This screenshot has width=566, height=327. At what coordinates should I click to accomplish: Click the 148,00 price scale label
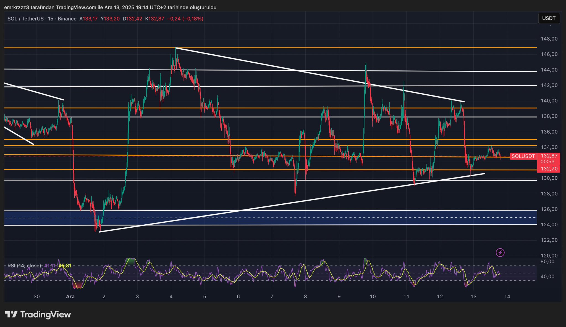click(x=549, y=39)
